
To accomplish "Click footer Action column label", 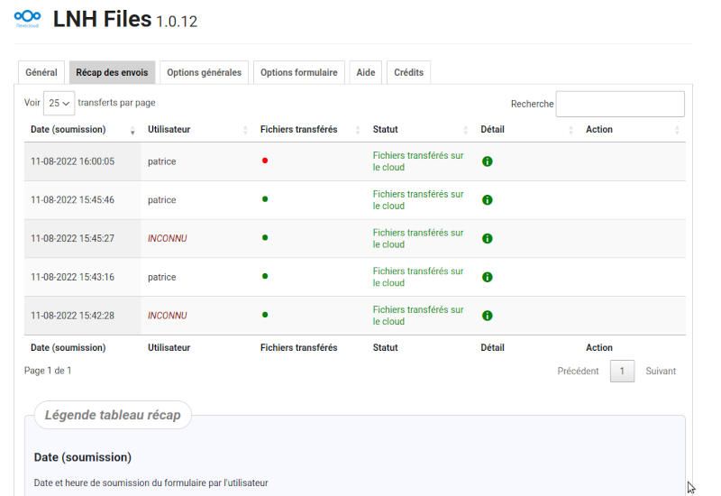I will (598, 348).
